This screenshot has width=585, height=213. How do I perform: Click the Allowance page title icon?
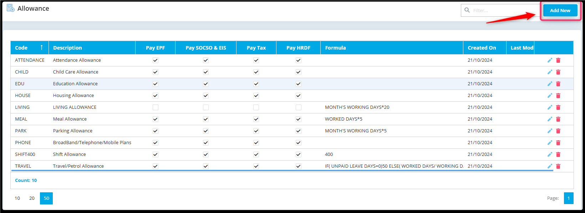pyautogui.click(x=11, y=8)
